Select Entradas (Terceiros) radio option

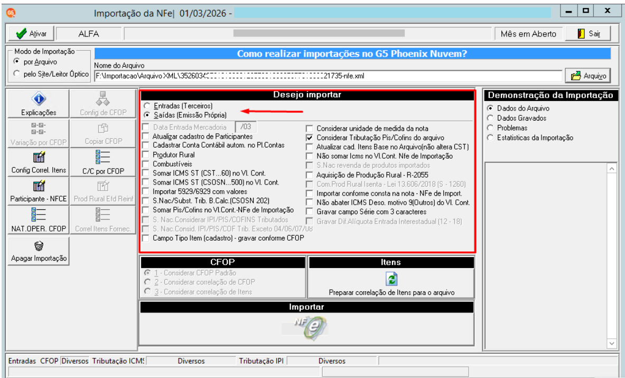tap(147, 106)
